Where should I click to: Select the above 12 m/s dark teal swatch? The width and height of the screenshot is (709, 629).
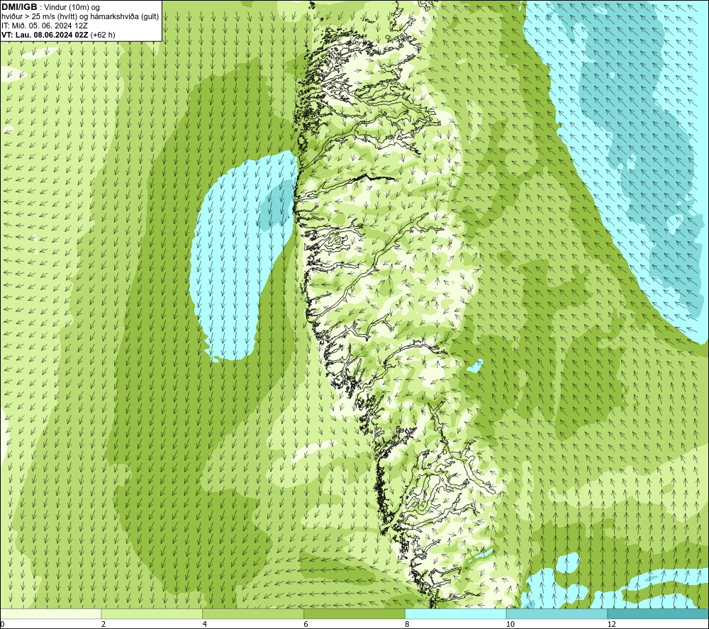tap(658, 613)
